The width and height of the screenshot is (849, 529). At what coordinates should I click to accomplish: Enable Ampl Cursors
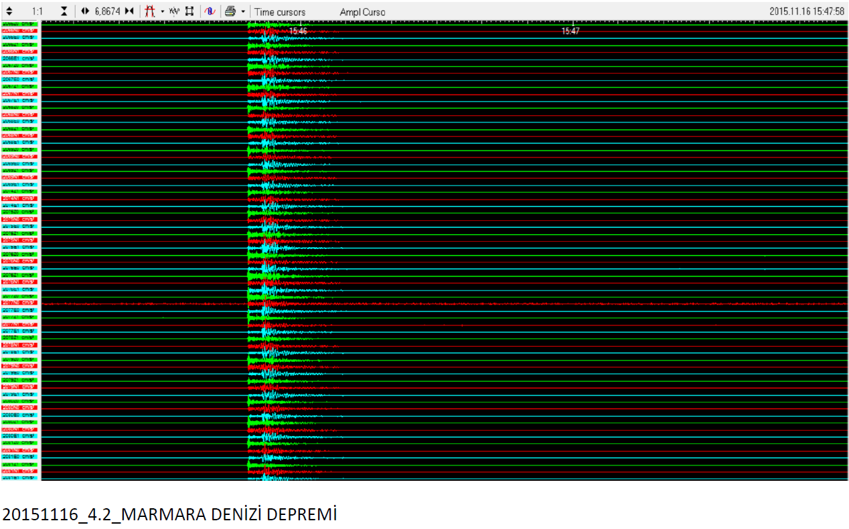(x=362, y=12)
